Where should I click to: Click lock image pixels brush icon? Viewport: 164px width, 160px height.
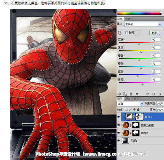[130, 110]
